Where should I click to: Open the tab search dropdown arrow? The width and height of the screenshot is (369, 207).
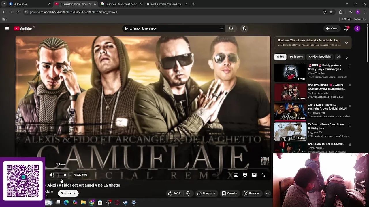4,4
